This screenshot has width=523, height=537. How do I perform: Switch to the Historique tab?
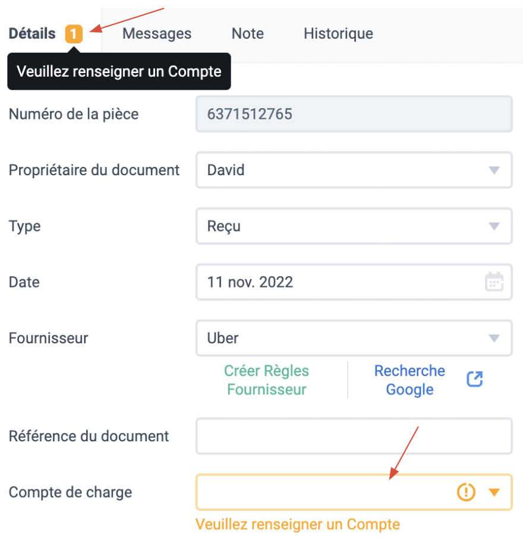coord(338,33)
